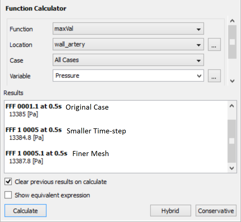Expand the Case dropdown showing All Cases
Viewport: 241px width, 222px height.
128,60
